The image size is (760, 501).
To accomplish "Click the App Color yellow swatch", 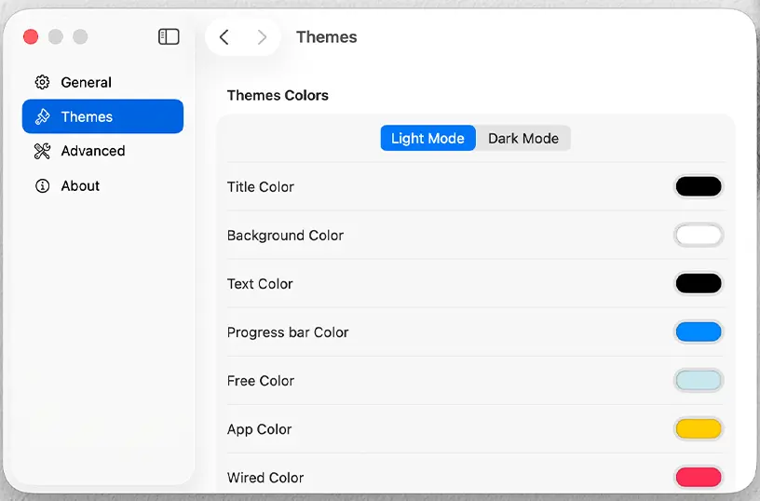I will (x=698, y=428).
